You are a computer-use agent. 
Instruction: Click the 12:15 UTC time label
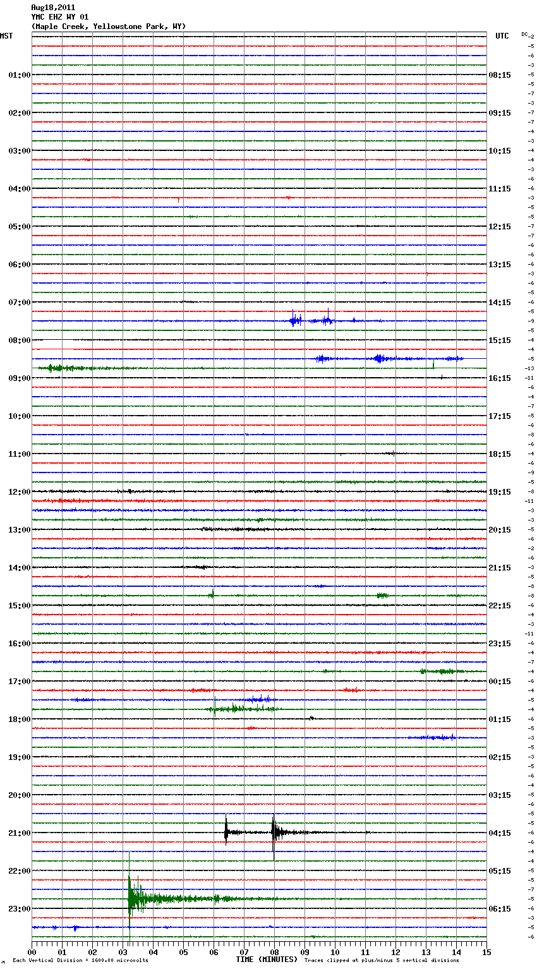(500, 227)
